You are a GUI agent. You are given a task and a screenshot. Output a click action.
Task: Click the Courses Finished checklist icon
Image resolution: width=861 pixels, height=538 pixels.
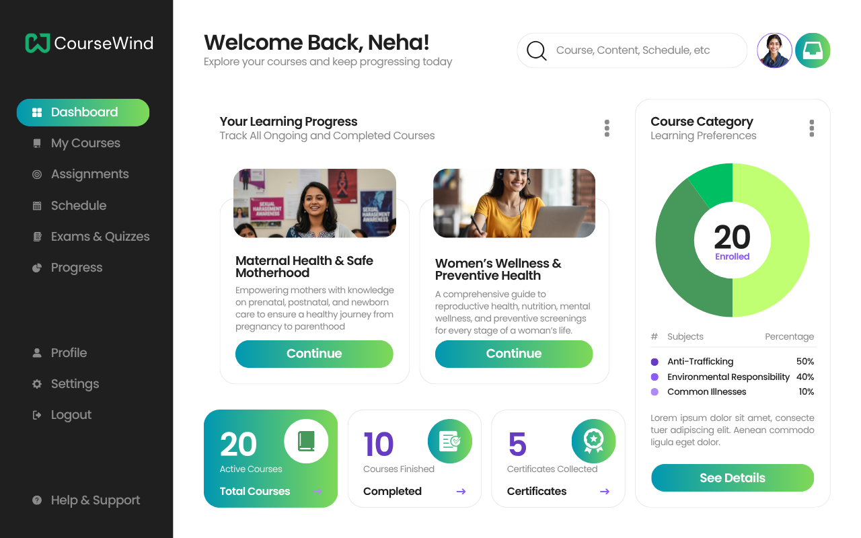tap(449, 441)
